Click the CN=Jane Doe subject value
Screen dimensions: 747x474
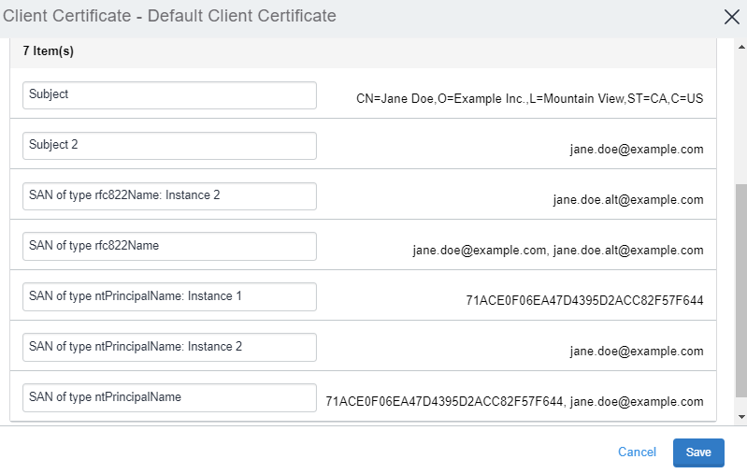[530, 98]
